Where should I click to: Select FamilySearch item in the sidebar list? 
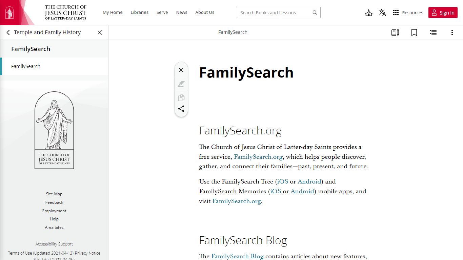tap(54, 66)
